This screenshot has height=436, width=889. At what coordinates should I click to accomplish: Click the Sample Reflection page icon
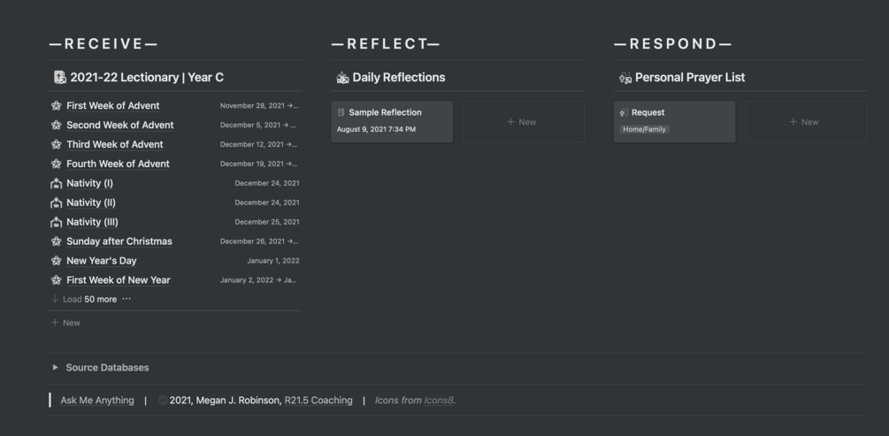click(341, 112)
